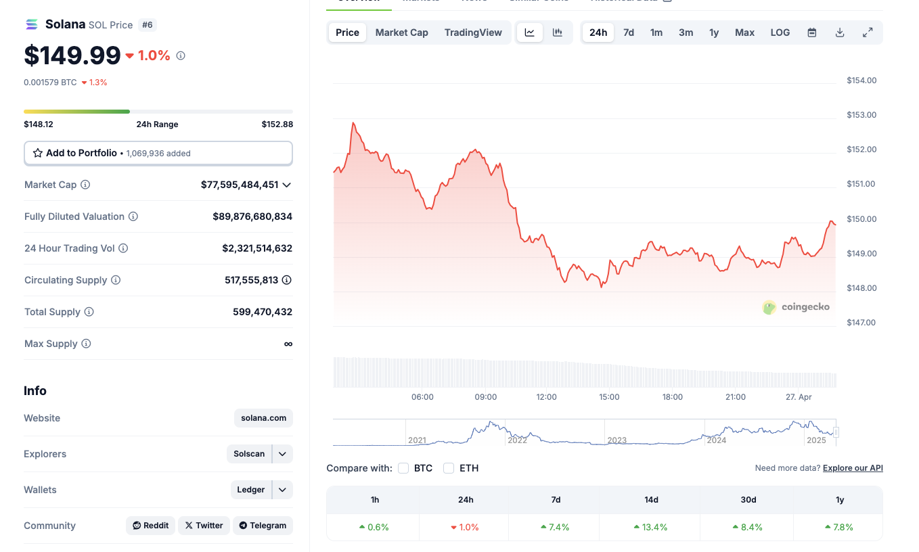Show Circulating Supply label info icon
Image resolution: width=919 pixels, height=552 pixels.
(x=116, y=280)
